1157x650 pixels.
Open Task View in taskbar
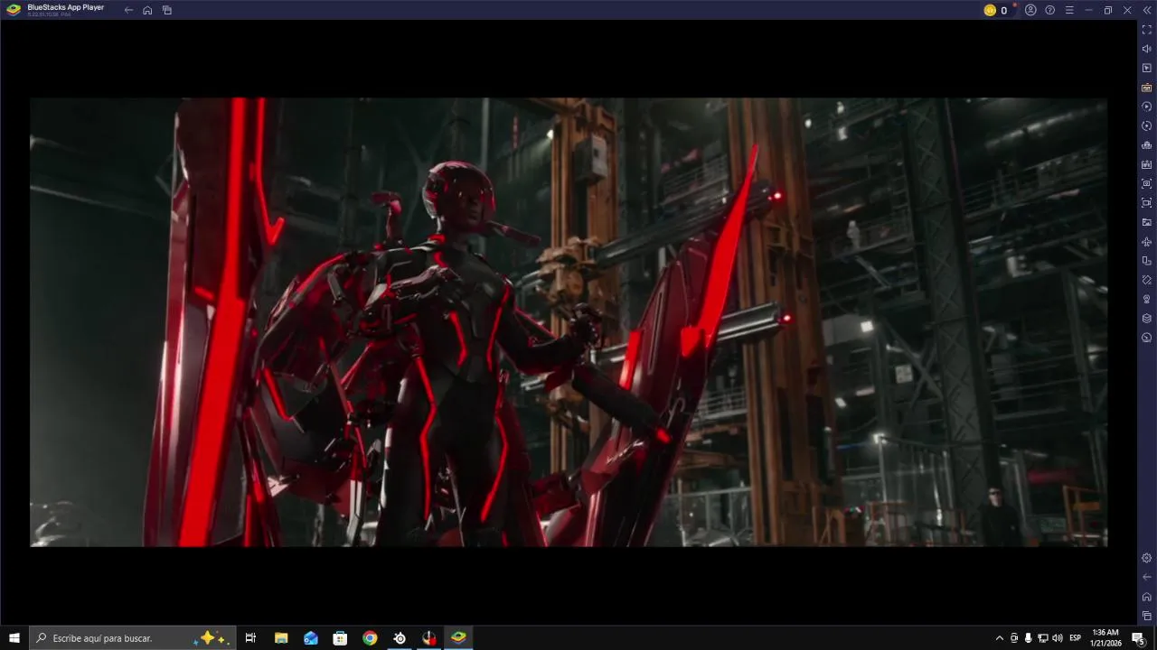[250, 638]
